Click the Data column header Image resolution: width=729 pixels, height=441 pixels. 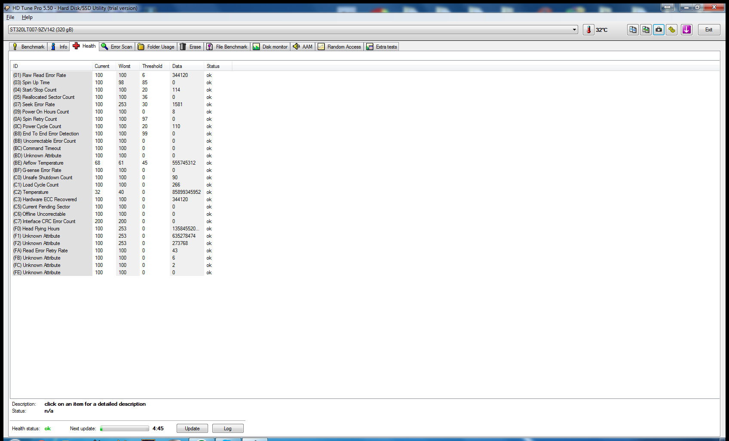point(187,66)
